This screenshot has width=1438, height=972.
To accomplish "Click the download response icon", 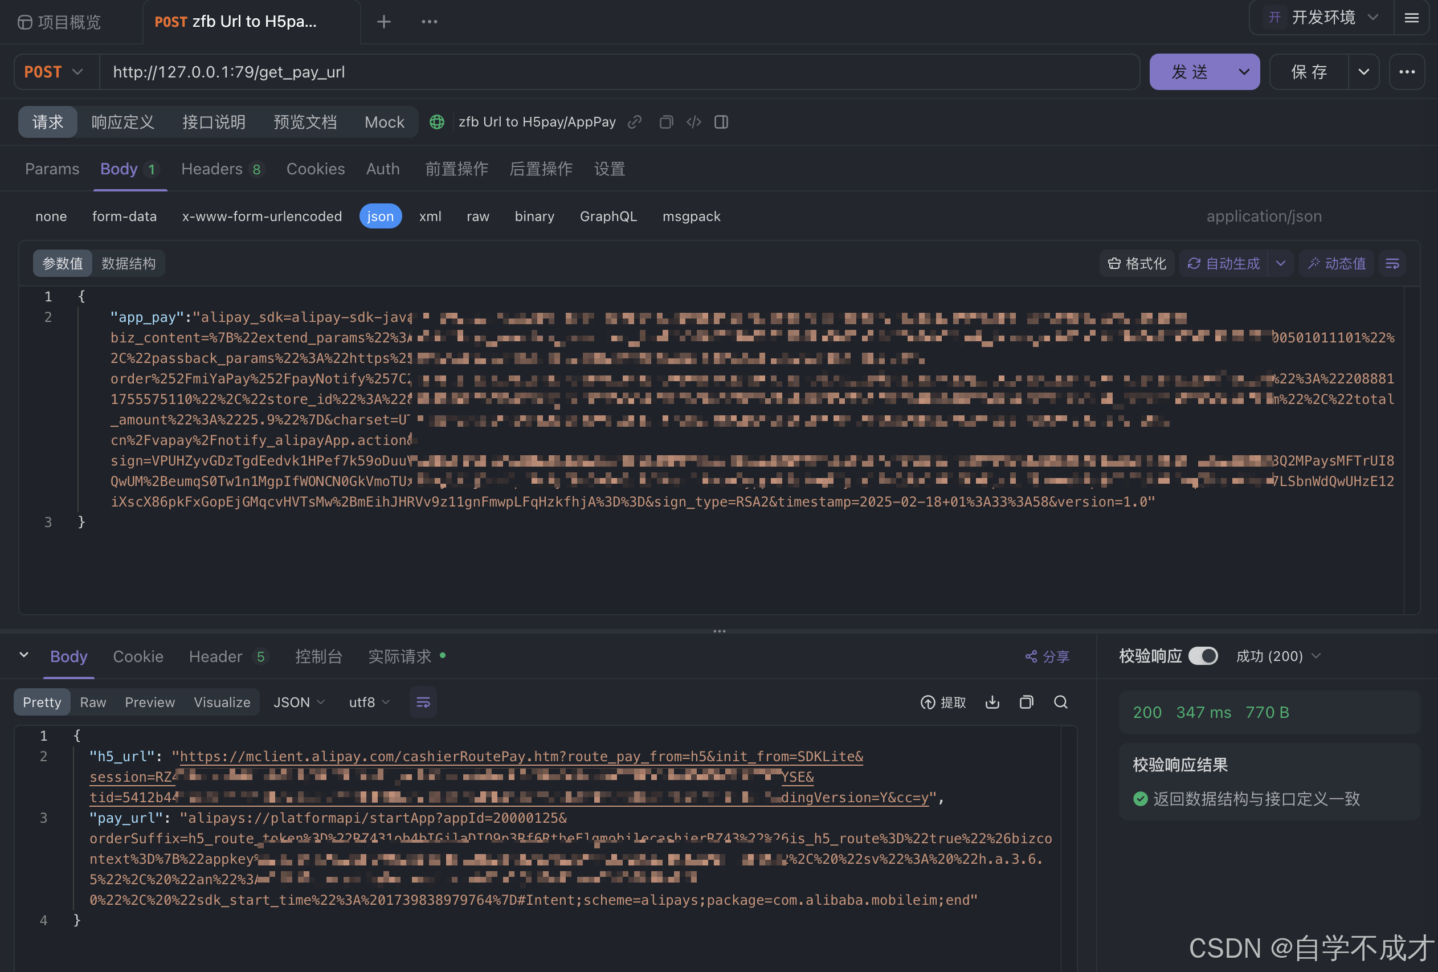I will (x=992, y=703).
